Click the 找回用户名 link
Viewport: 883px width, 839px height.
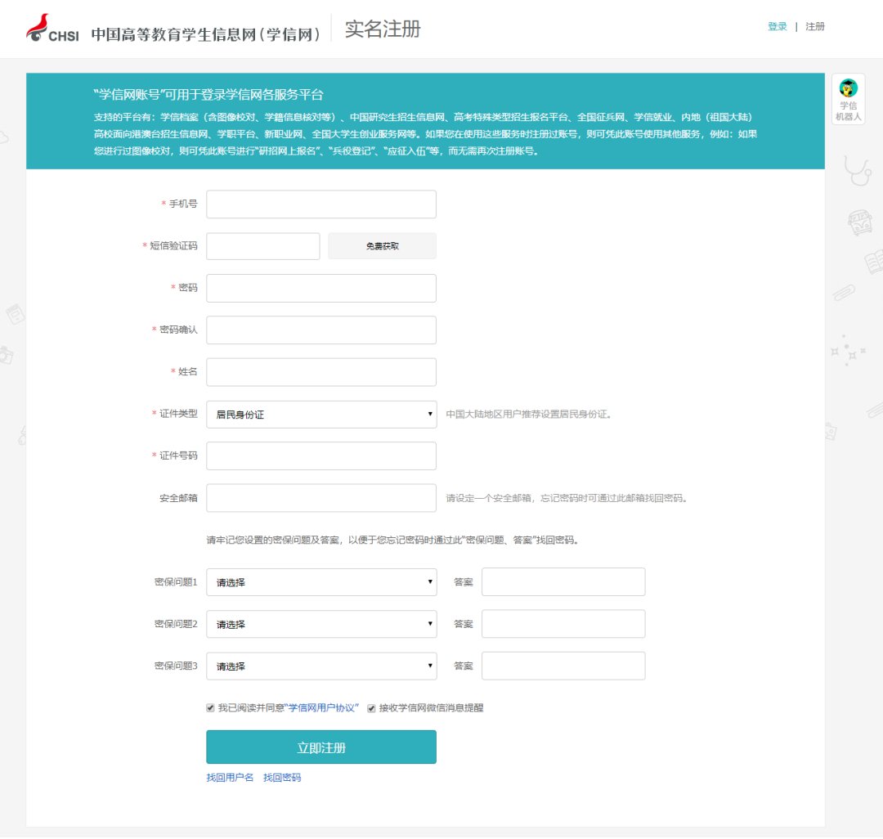[230, 778]
